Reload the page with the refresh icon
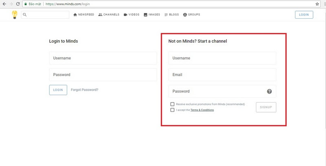 click(x=18, y=4)
